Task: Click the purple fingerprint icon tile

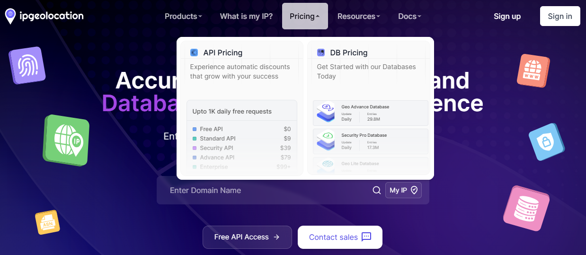Action: [x=27, y=66]
